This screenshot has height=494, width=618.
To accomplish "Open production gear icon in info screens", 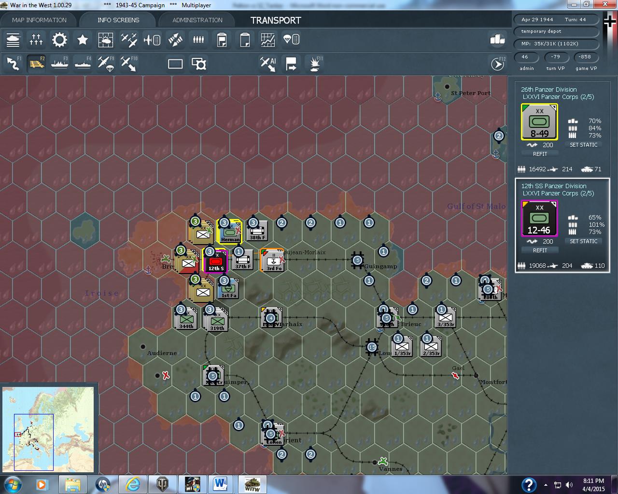I will pos(59,40).
